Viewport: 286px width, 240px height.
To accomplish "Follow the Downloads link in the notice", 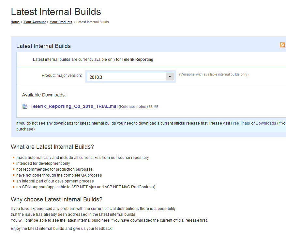I will click(x=266, y=123).
